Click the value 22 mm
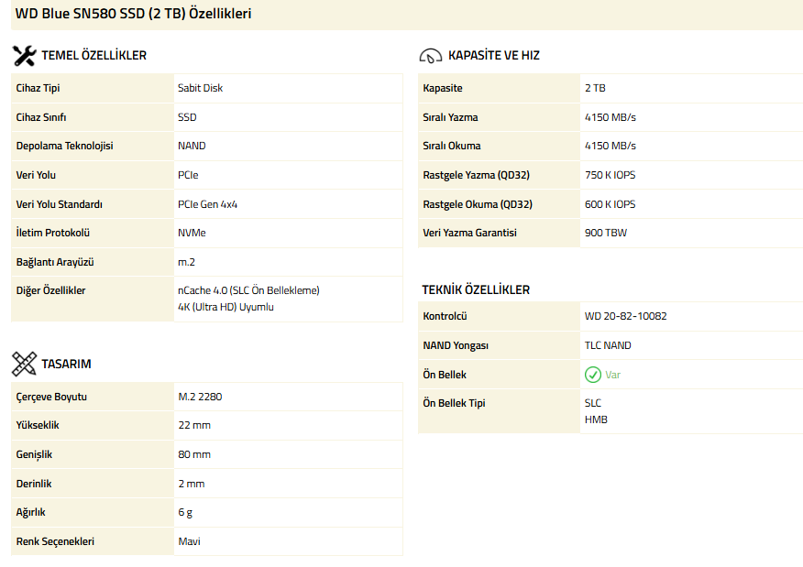Viewport: 803px width, 567px height. [194, 425]
